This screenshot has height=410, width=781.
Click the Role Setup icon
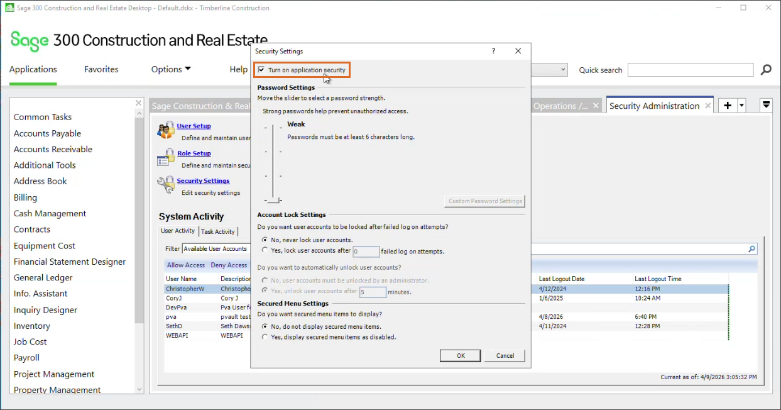click(x=166, y=158)
